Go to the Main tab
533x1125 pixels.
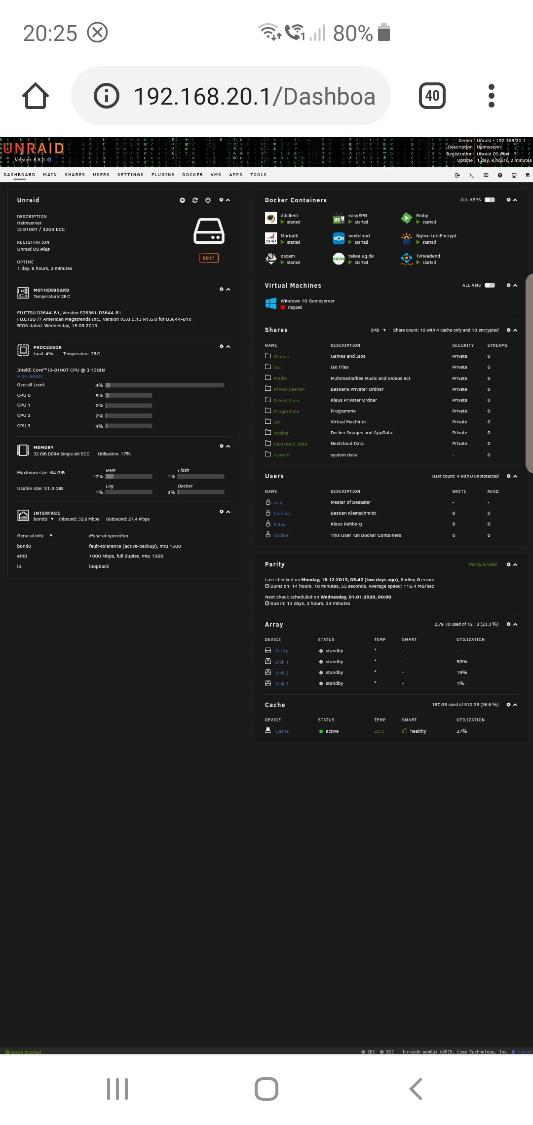(x=50, y=175)
